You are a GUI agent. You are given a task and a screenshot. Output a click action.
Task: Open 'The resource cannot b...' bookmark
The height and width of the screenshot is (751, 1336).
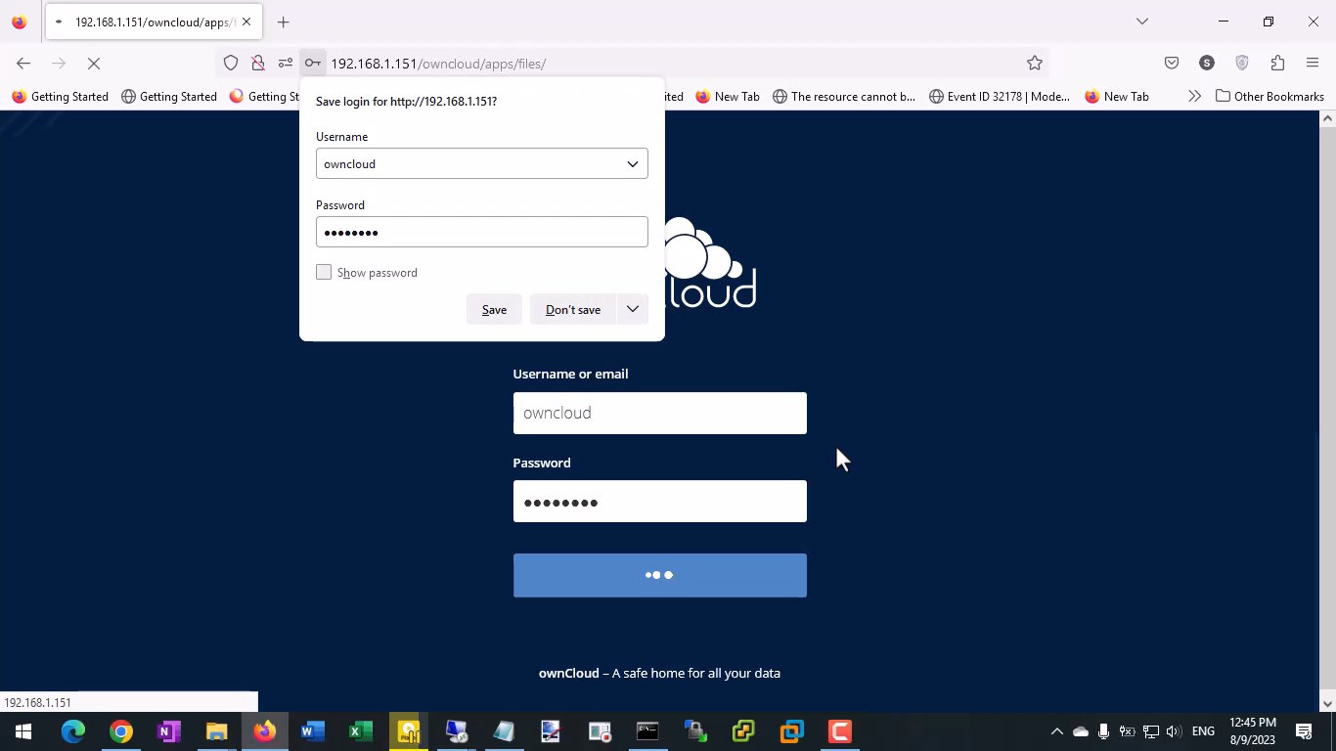pyautogui.click(x=843, y=97)
